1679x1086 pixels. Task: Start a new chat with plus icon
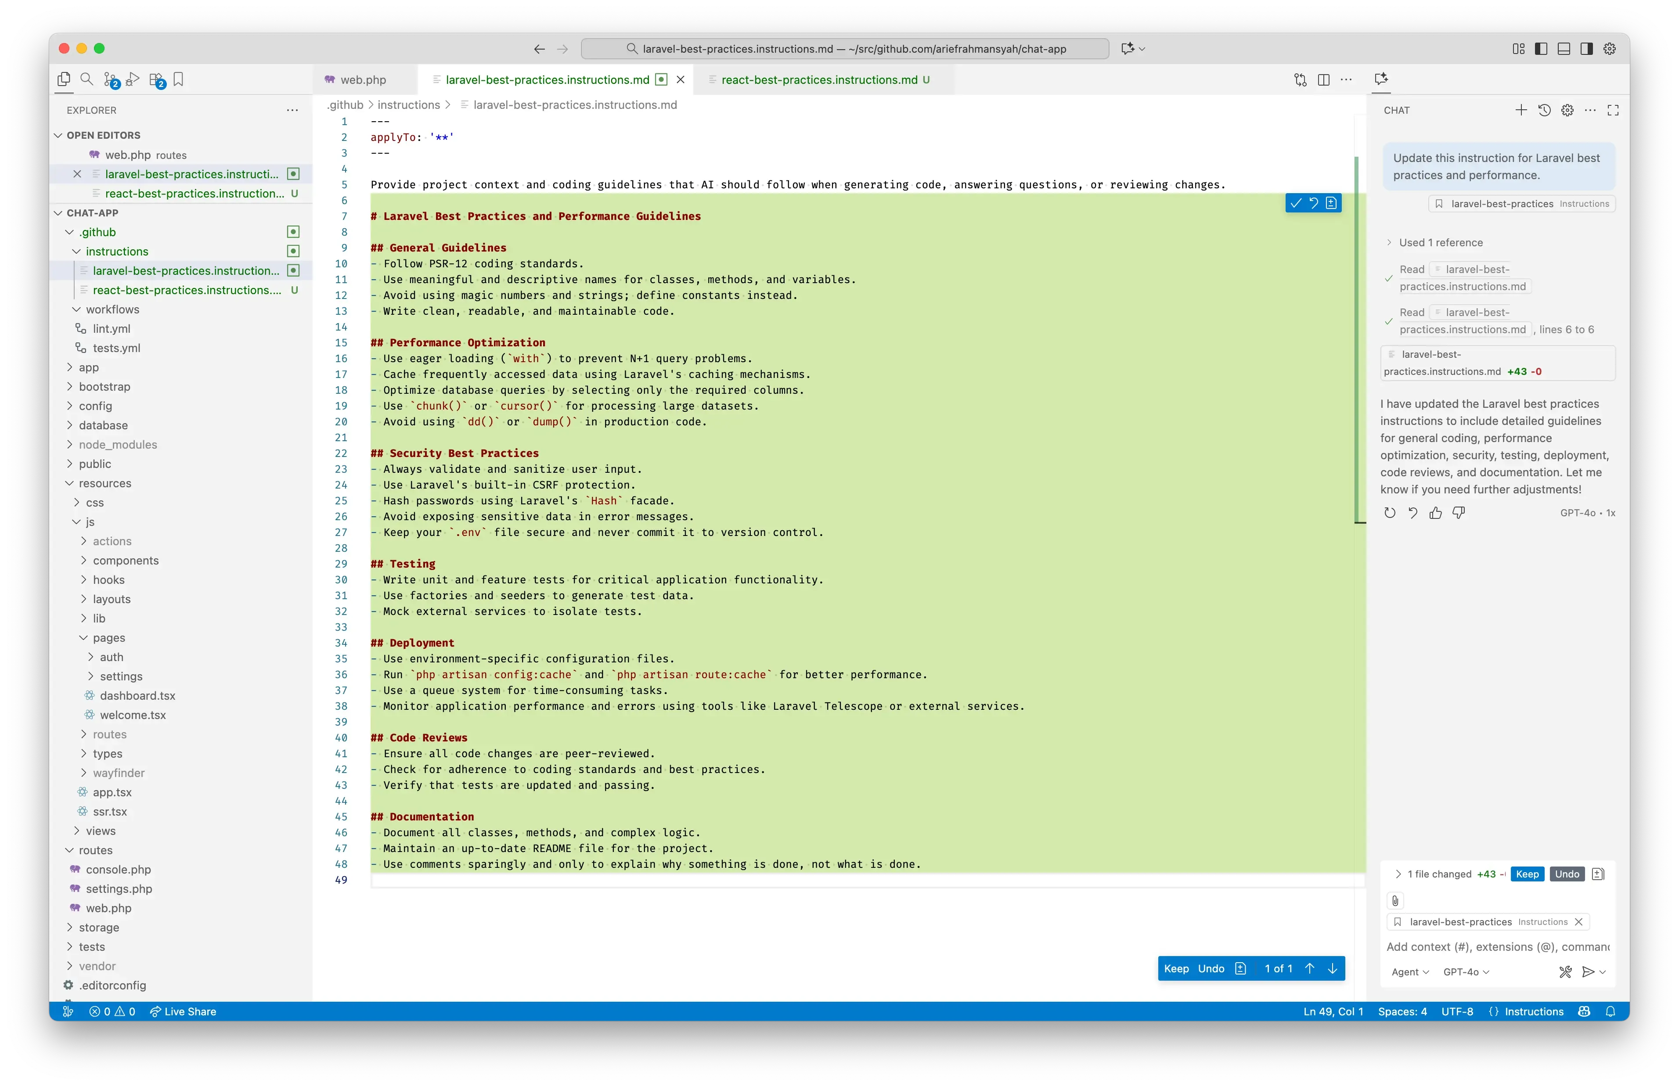pyautogui.click(x=1521, y=110)
